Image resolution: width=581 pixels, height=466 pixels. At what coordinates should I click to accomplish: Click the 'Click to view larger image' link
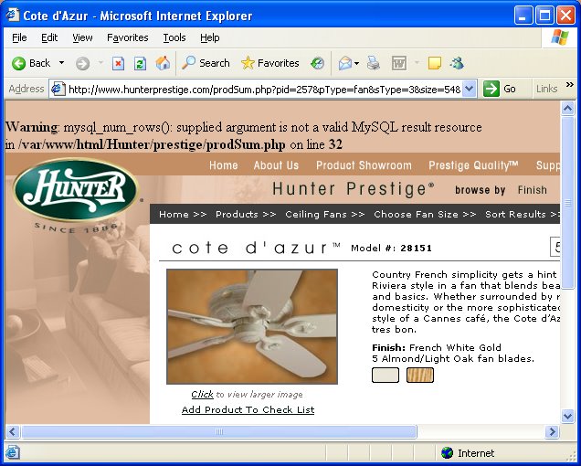[x=247, y=395]
